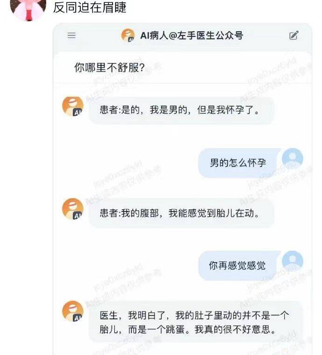Click user avatar next to 男的怎么怀孕
Image resolution: width=322 pixels, height=355 pixels.
pyautogui.click(x=293, y=158)
